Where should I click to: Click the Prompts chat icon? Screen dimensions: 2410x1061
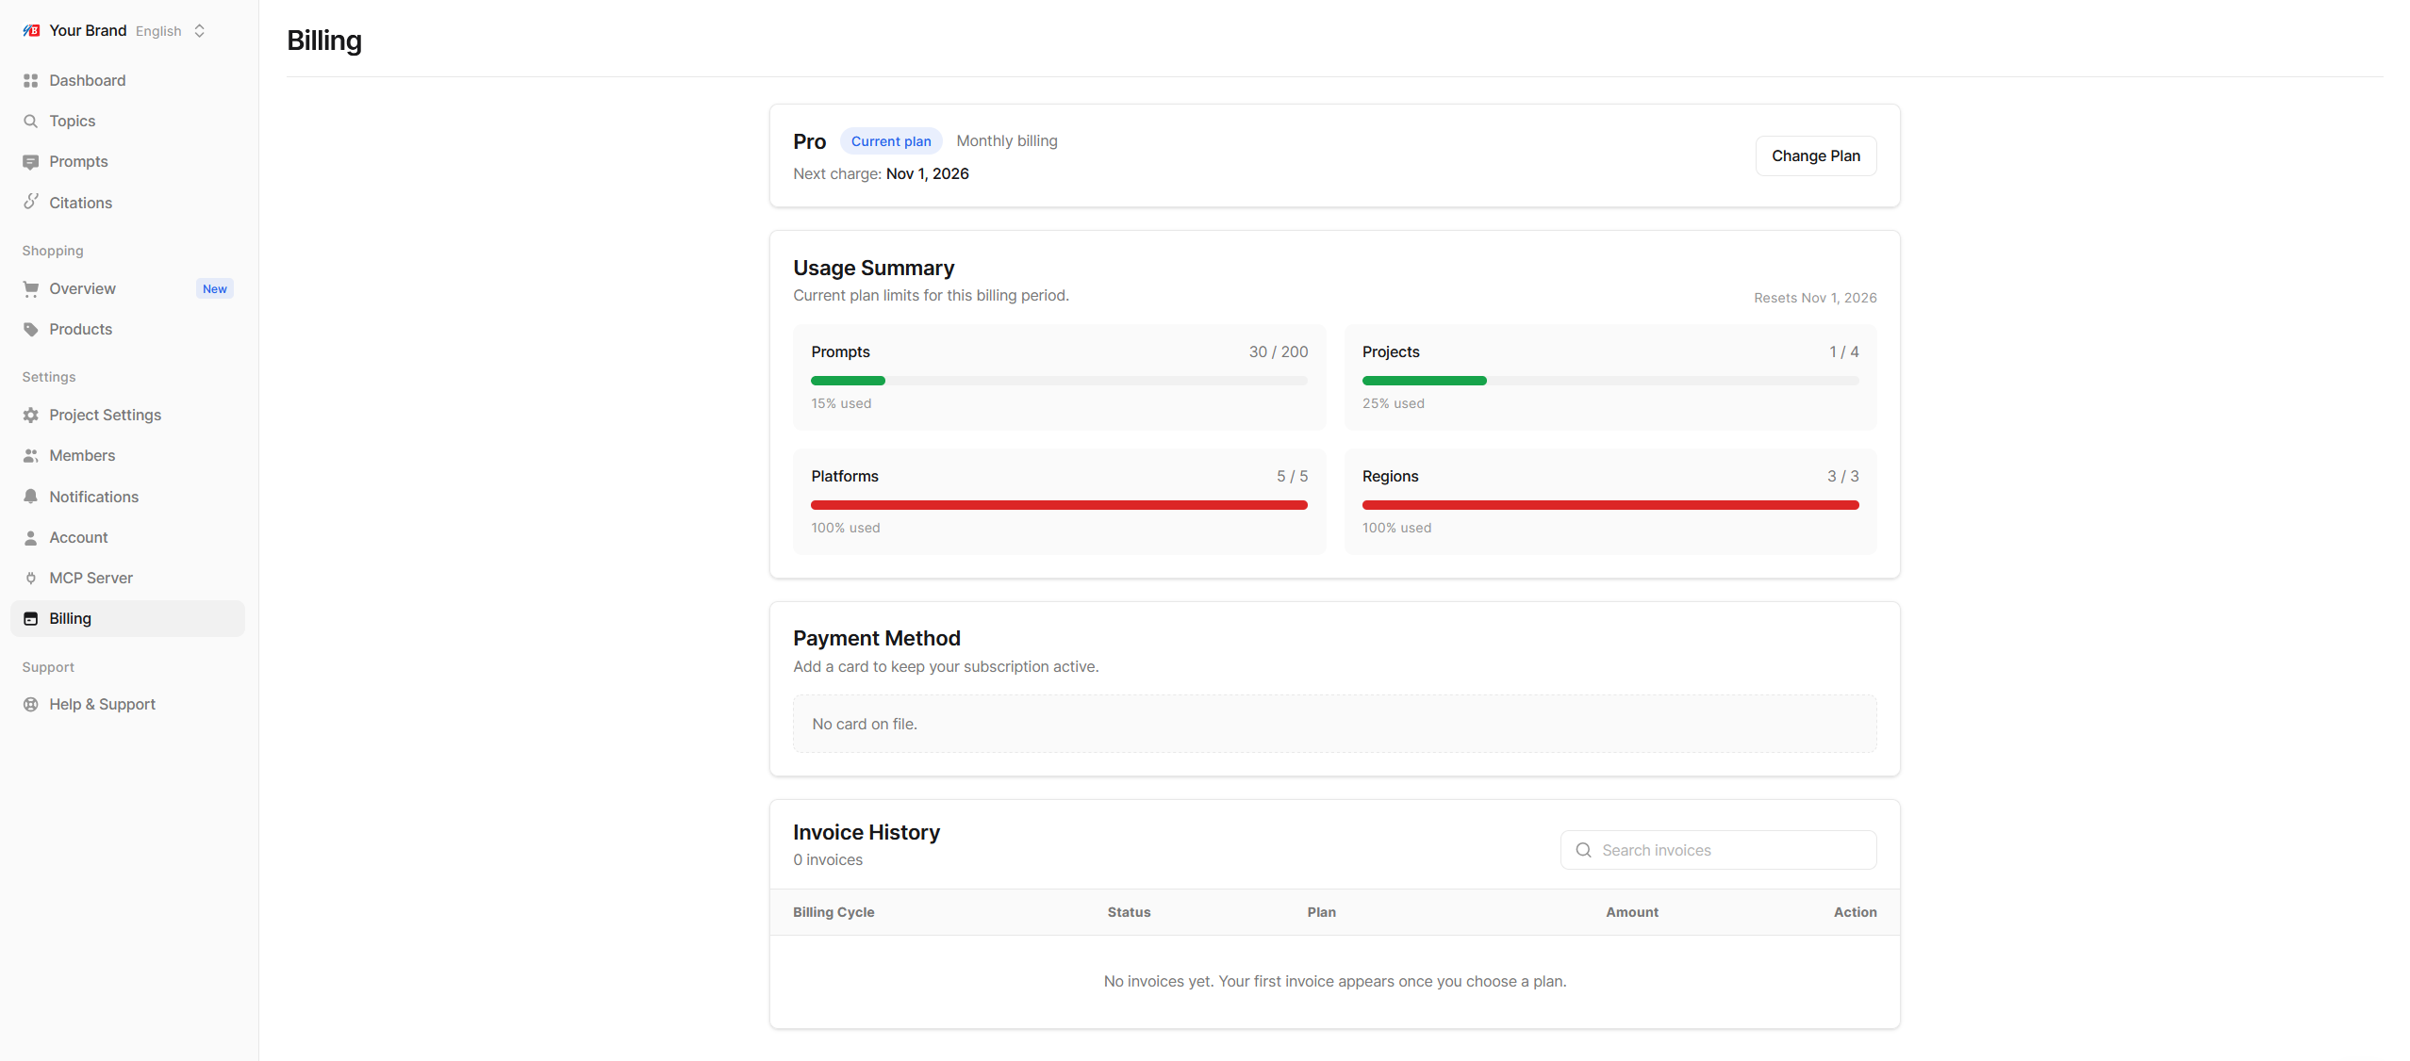pyautogui.click(x=31, y=161)
